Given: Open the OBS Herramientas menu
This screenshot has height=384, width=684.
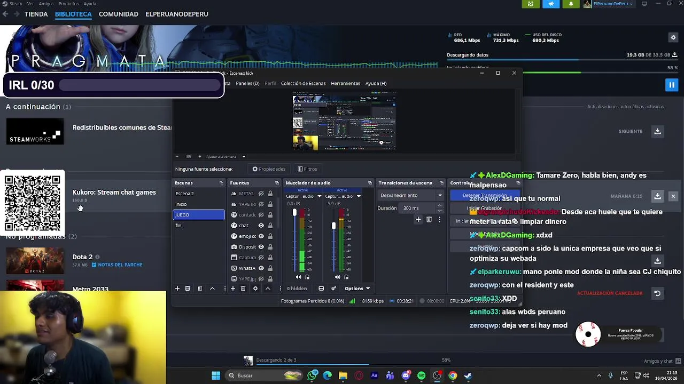Looking at the screenshot, I should click(345, 83).
